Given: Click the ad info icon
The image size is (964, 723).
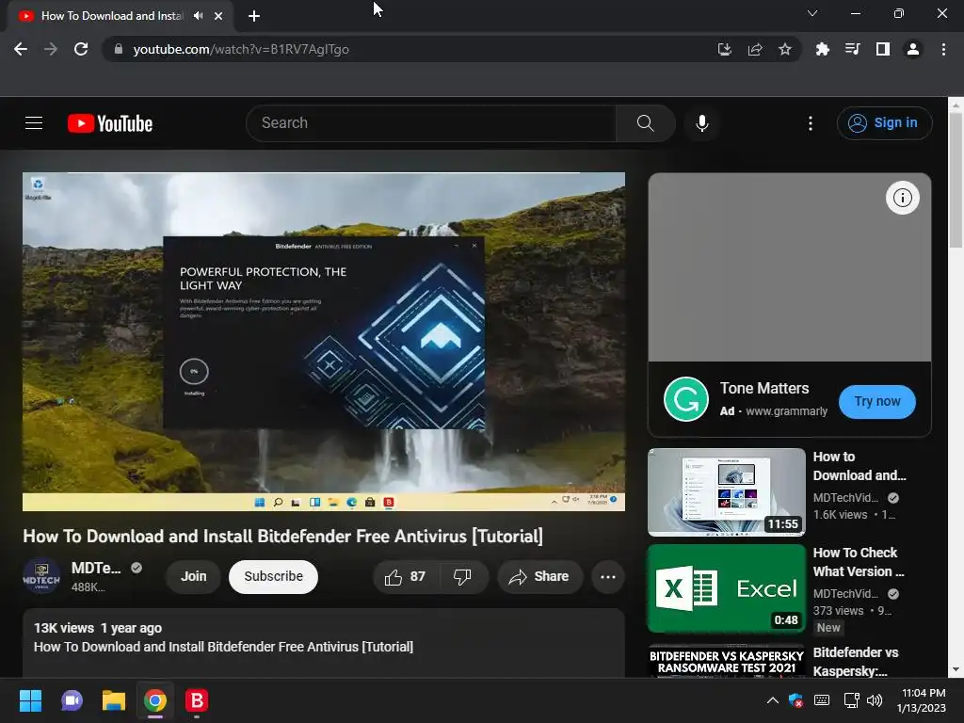Looking at the screenshot, I should pos(902,198).
